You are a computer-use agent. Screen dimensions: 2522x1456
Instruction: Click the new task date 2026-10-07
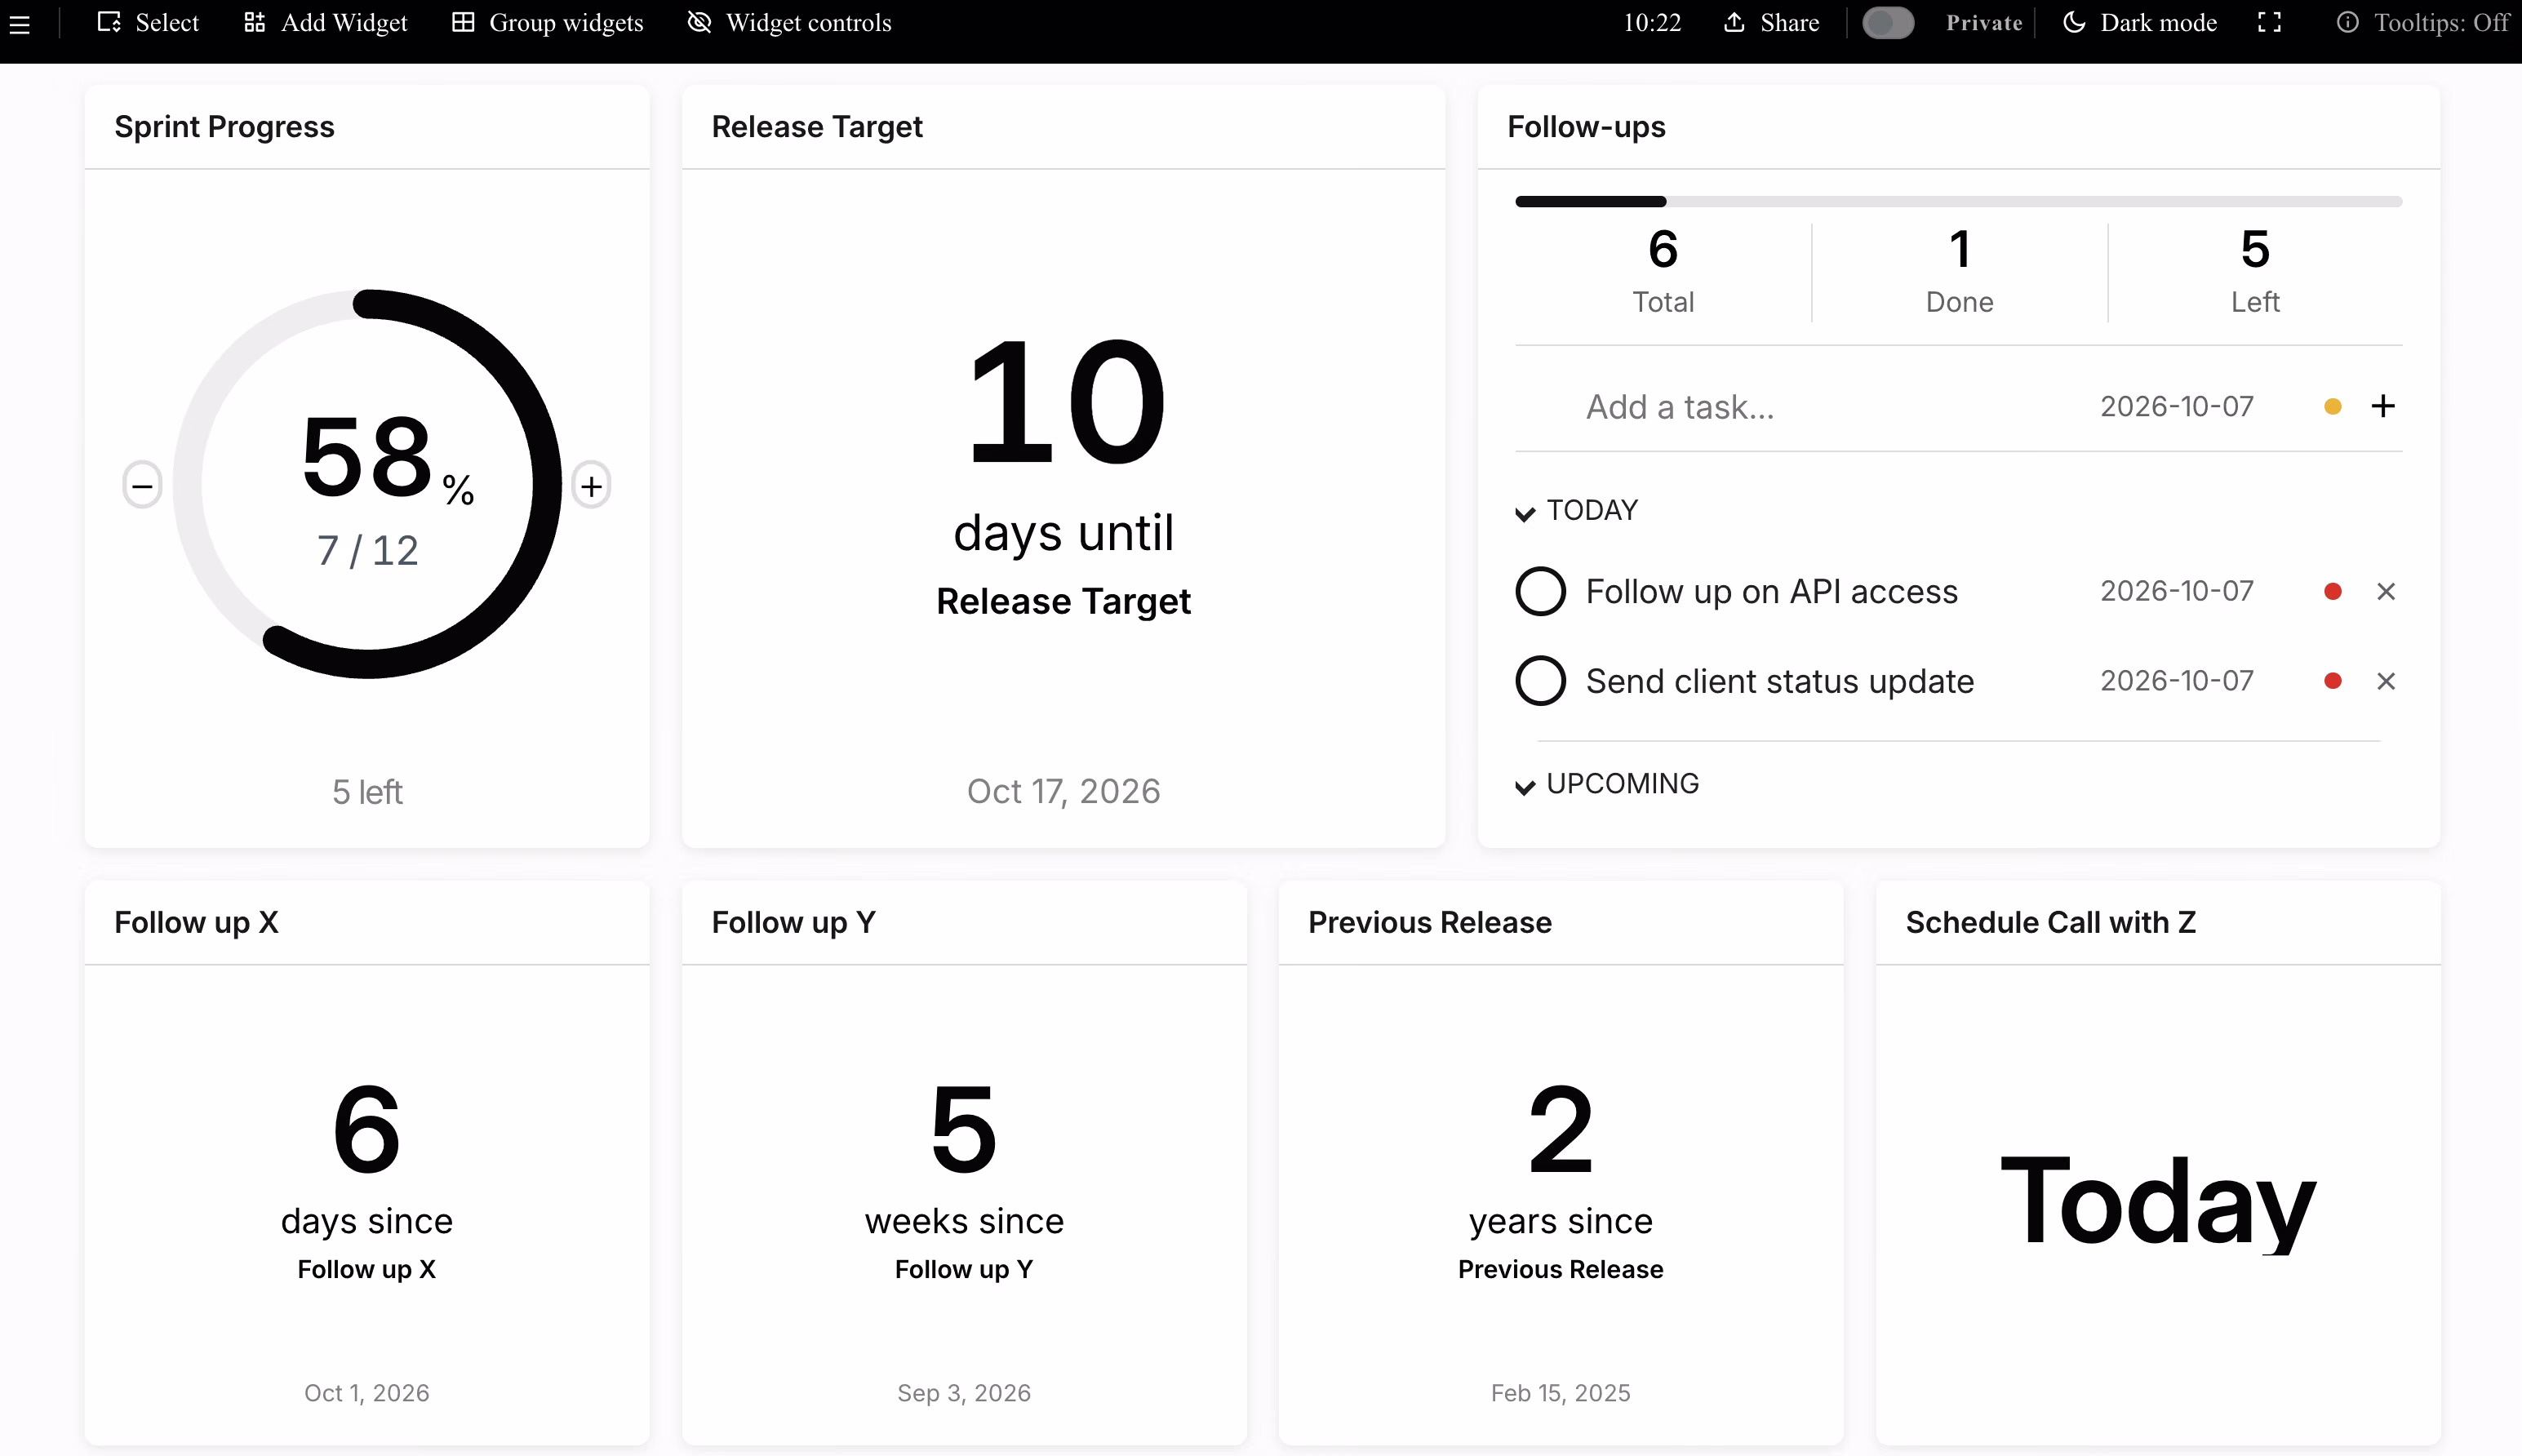(x=2176, y=407)
